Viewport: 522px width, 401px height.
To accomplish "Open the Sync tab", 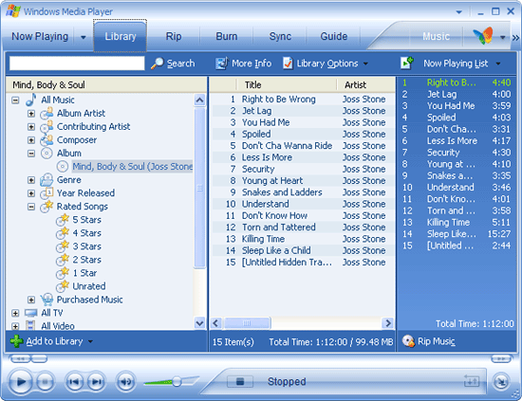I will [280, 36].
